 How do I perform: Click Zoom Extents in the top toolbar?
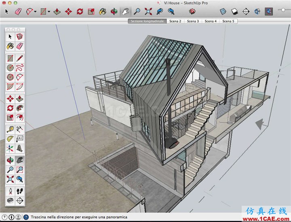(148, 11)
